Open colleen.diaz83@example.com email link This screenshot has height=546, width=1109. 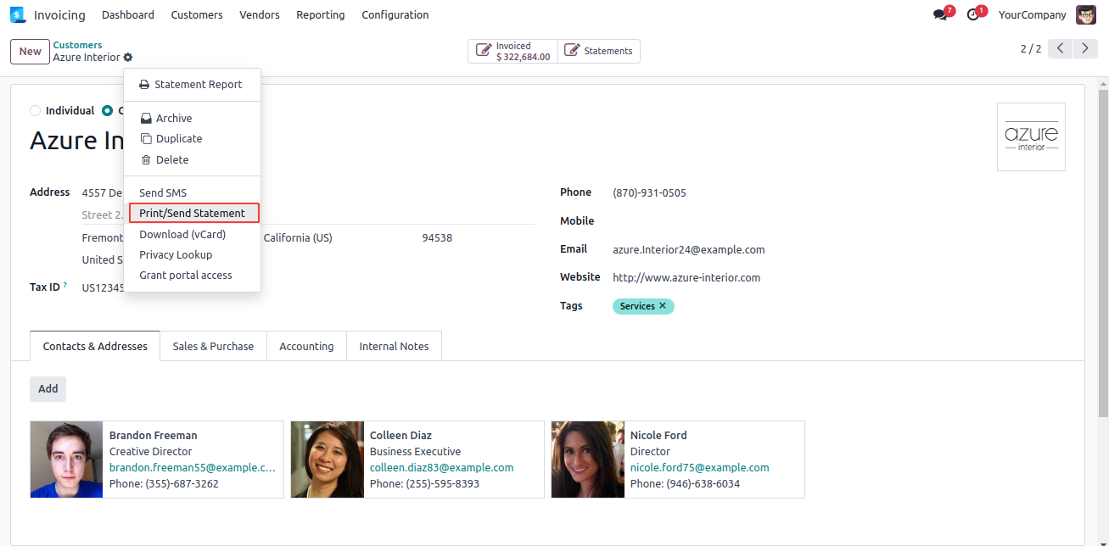click(x=441, y=467)
